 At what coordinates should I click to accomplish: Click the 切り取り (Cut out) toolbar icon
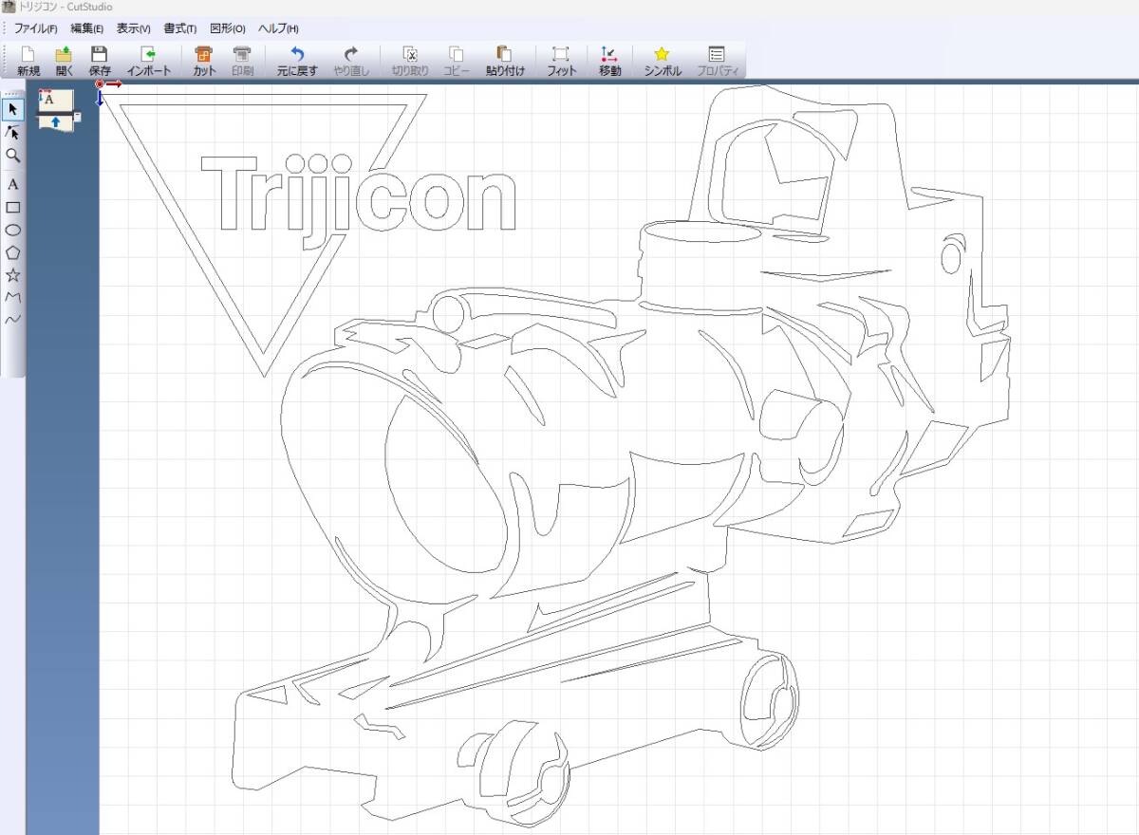pos(410,61)
